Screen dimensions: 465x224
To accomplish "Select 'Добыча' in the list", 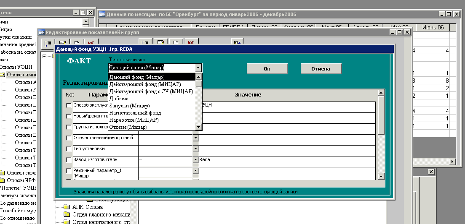I will 152,99.
